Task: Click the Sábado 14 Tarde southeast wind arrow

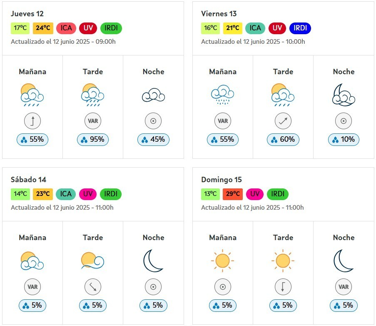Action: (x=93, y=287)
